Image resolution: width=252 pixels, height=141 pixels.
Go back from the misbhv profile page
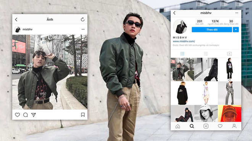click(x=174, y=13)
